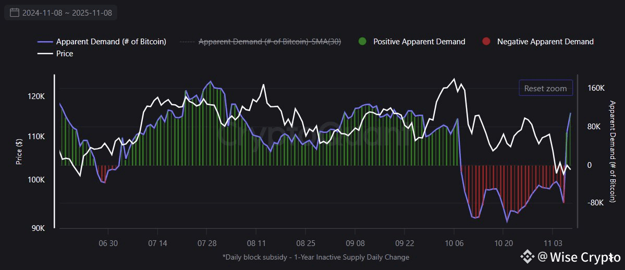The width and height of the screenshot is (625, 270).
Task: Click the red Negative Apparent Demand circle
Action: (x=486, y=42)
